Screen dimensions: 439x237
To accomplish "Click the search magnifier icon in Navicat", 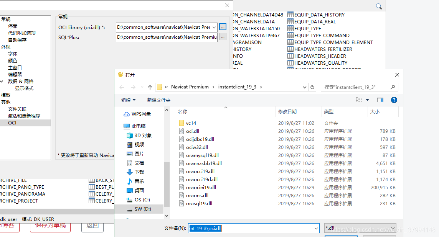I will point(379,7).
